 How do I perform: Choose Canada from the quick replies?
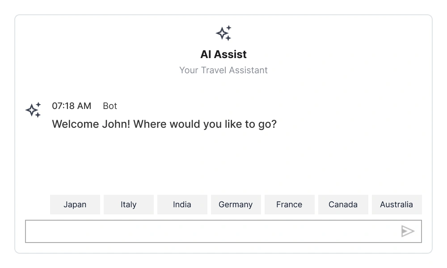[343, 204]
